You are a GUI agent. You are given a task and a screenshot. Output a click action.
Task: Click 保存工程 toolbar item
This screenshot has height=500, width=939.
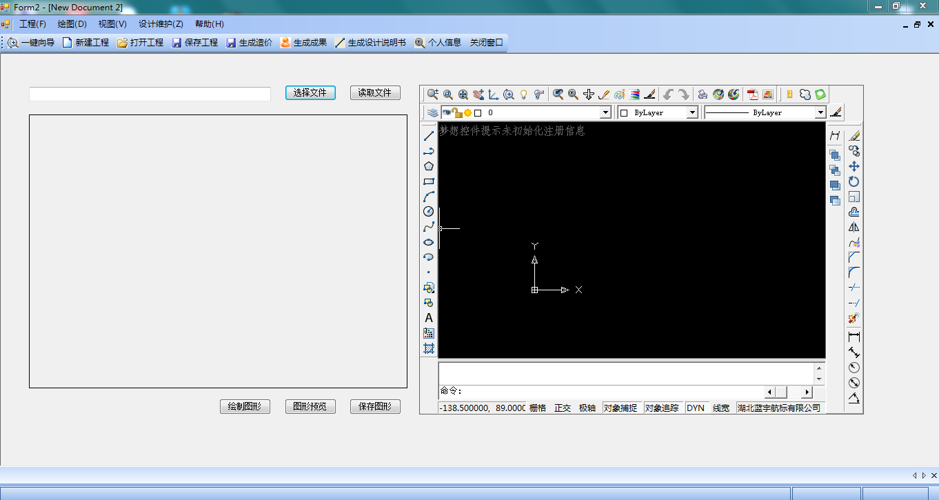pyautogui.click(x=195, y=43)
